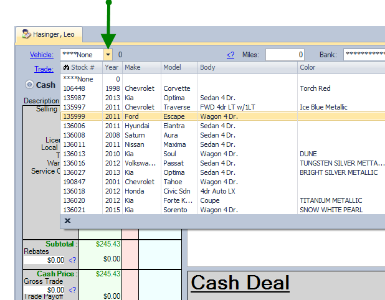This screenshot has height=300, width=385.
Task: Click the <? link beside Gross Trade
Action: coord(72,289)
